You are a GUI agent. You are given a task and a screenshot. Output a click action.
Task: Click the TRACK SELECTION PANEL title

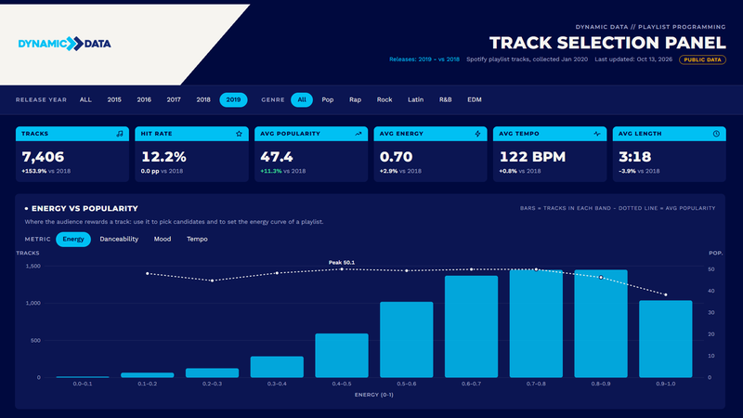click(x=607, y=43)
